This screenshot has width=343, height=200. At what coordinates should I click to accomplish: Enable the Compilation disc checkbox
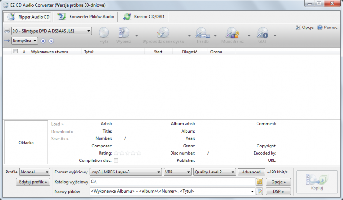116,160
